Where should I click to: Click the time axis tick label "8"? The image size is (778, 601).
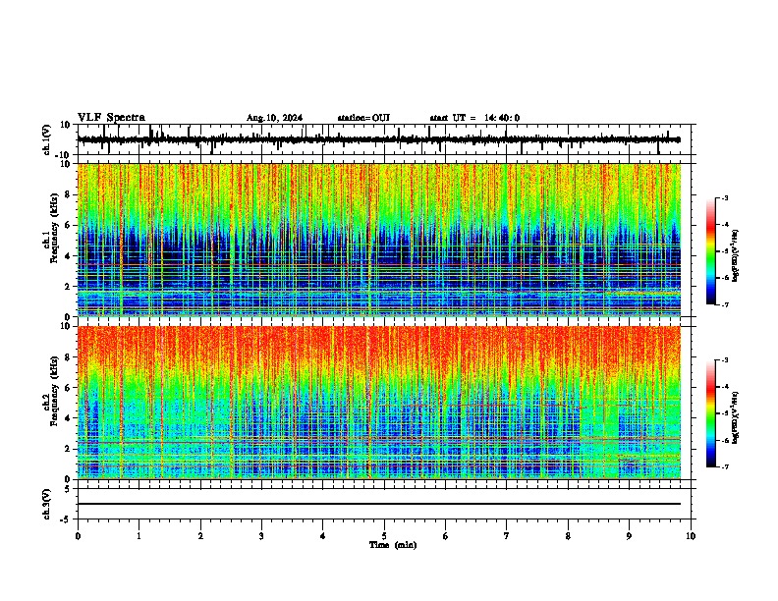(x=568, y=536)
